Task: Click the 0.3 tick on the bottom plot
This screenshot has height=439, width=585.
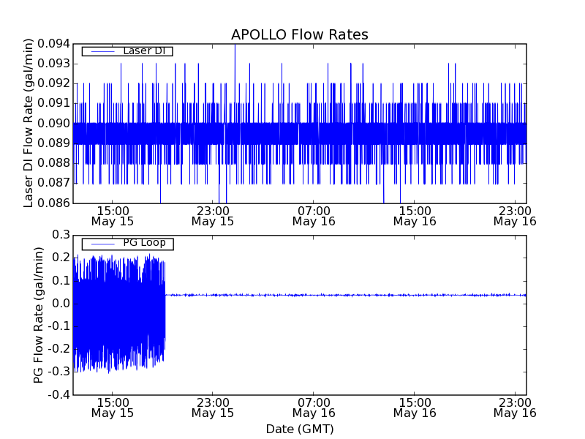Action: click(60, 234)
